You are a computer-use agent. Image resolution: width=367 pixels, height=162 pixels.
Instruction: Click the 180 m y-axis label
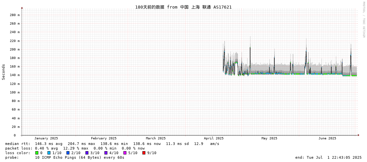pos(15,58)
